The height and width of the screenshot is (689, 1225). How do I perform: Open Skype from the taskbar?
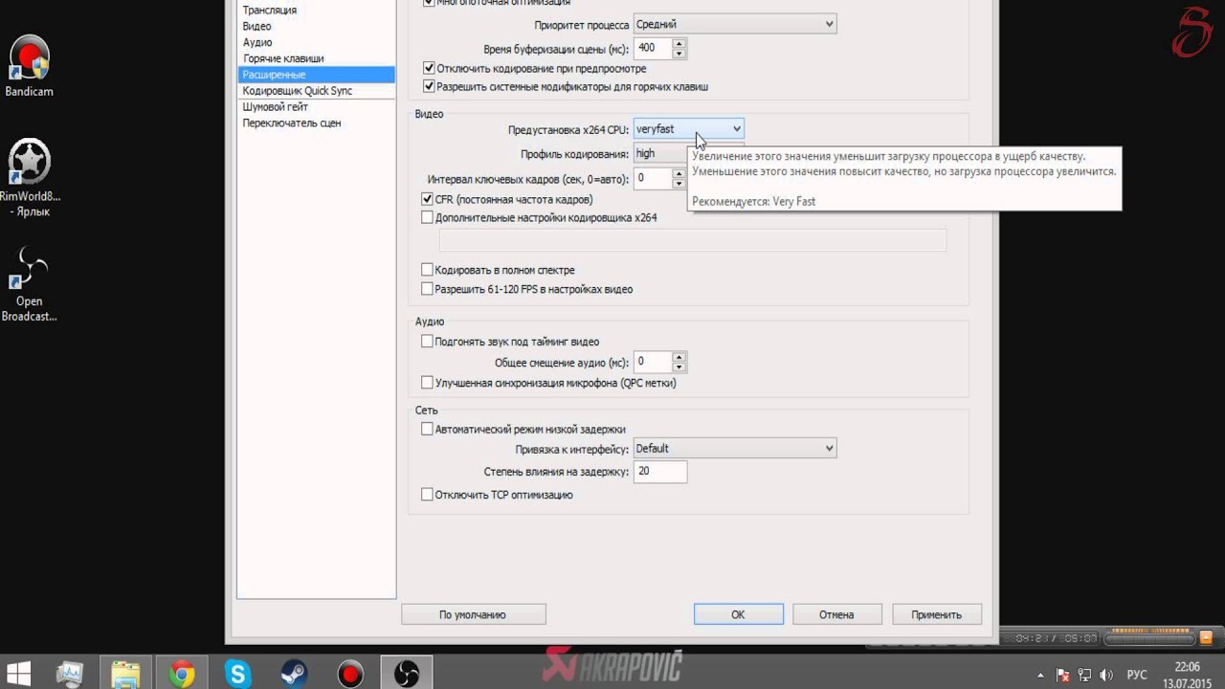pyautogui.click(x=237, y=674)
